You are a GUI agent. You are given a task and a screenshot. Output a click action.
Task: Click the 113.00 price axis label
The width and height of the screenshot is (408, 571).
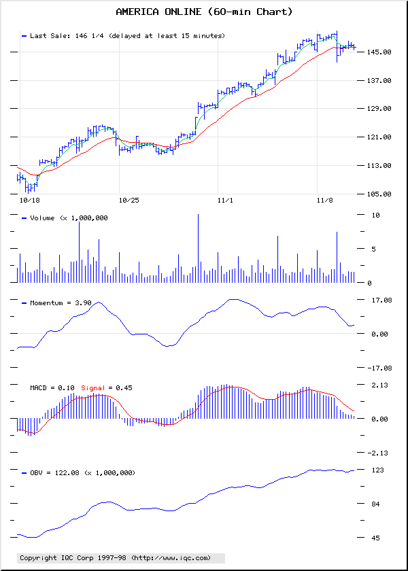pyautogui.click(x=379, y=165)
